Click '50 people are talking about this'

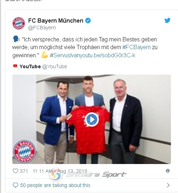(x=55, y=185)
